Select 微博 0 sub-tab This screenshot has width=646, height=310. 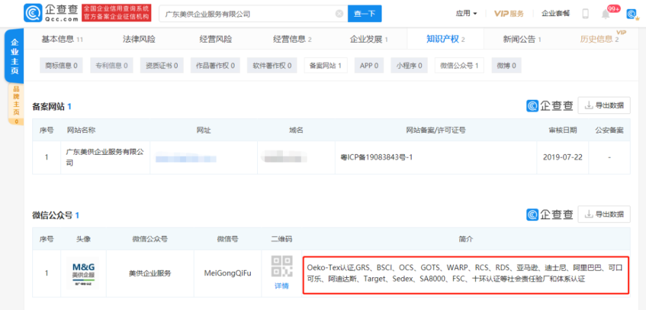tap(506, 65)
